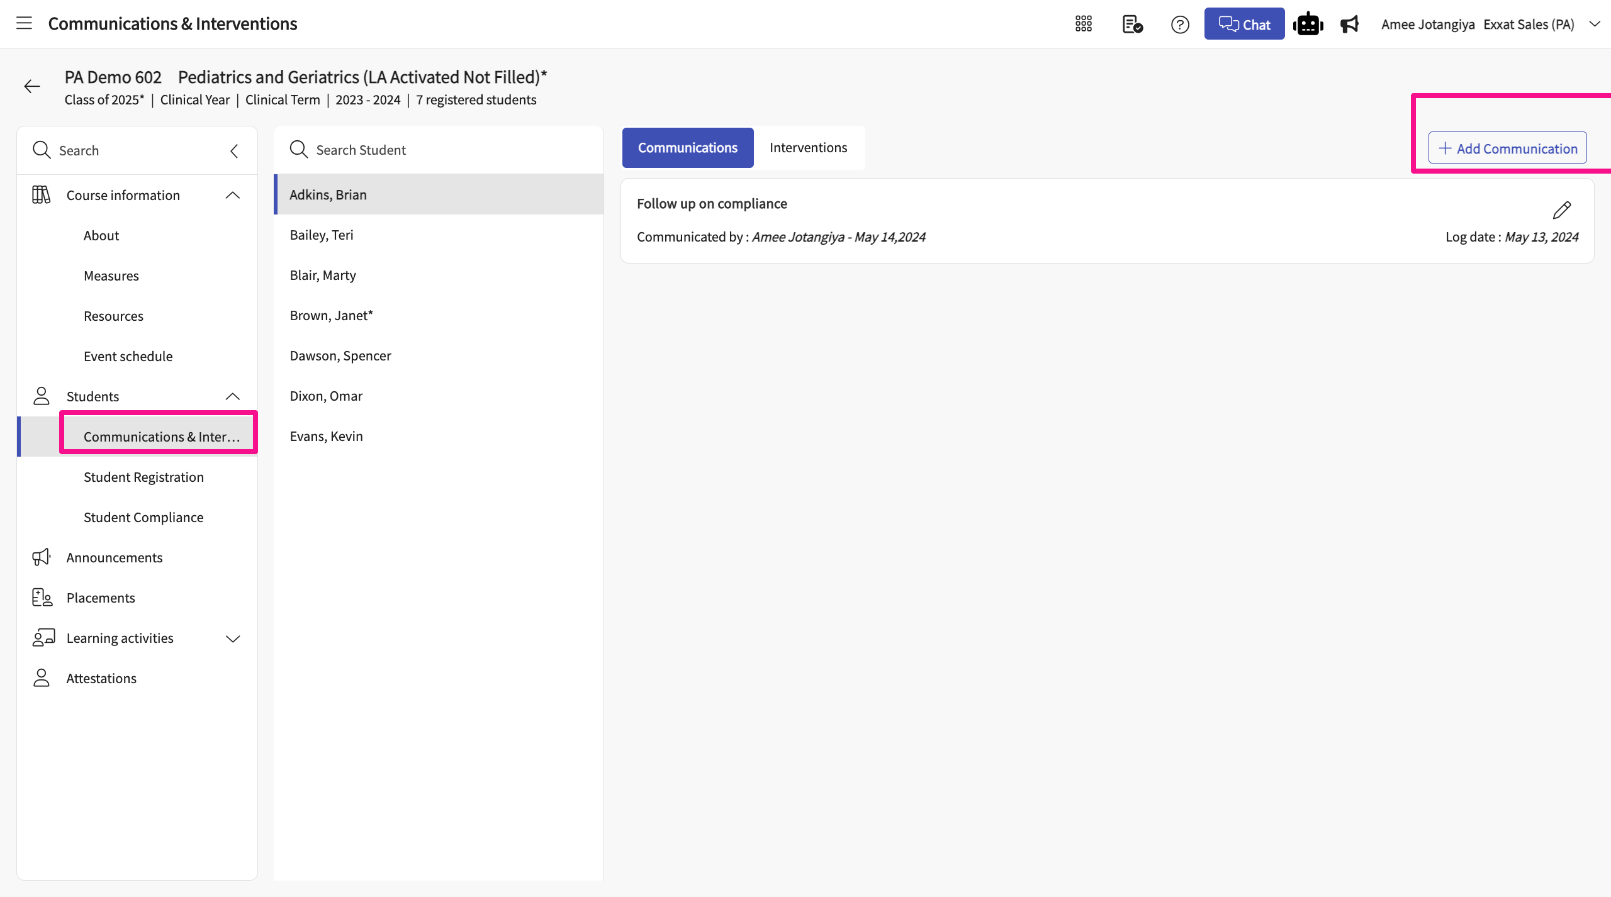The image size is (1611, 897).
Task: Open the megaphone announcements icon in header
Action: 1349,25
